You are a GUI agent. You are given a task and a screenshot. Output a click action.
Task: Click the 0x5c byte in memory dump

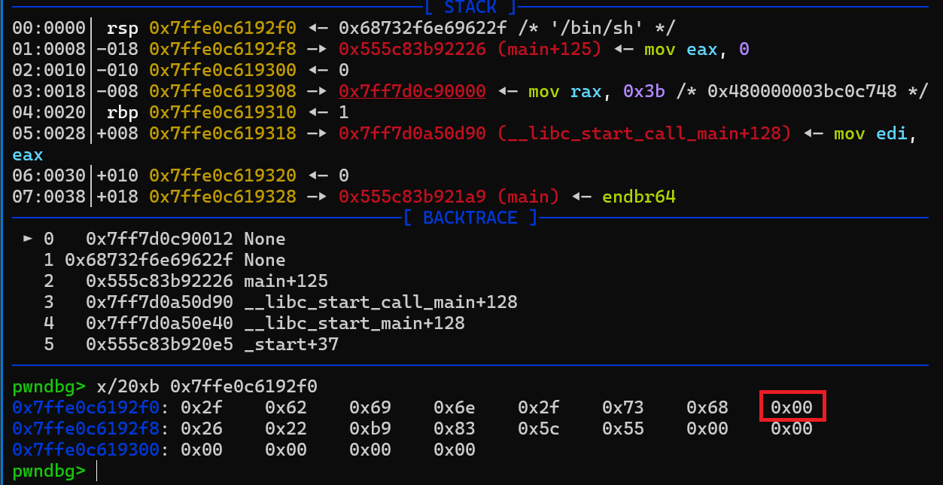click(539, 429)
